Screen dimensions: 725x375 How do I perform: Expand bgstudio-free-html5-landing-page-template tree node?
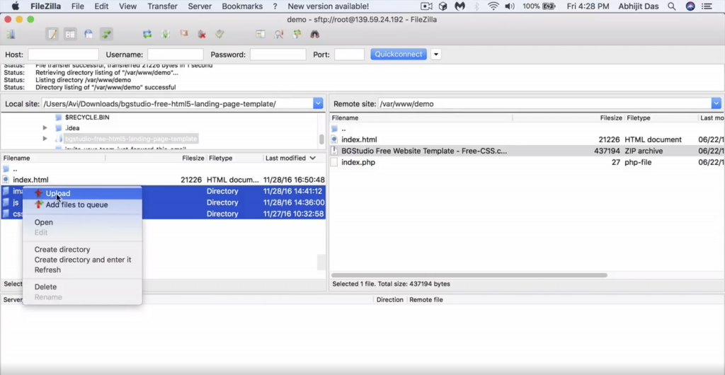tap(45, 139)
